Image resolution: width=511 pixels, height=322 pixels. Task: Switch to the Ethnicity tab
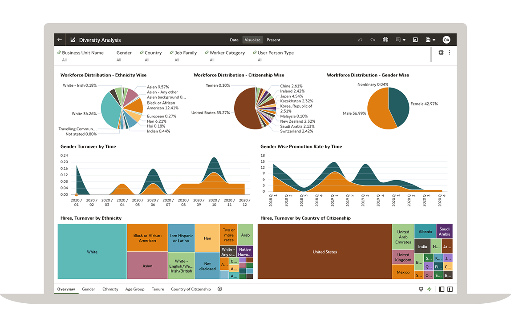pyautogui.click(x=110, y=289)
